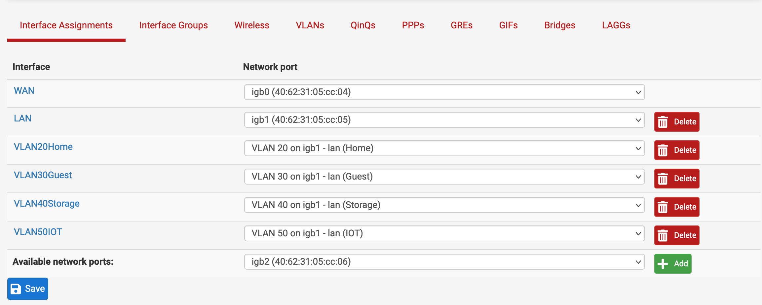Screen dimensions: 762x305
Task: Open VLAN 50 IOT port dropdown
Action: (444, 233)
